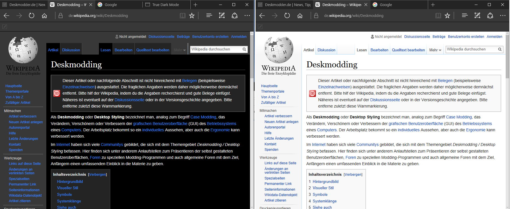Image resolution: width=512 pixels, height=209 pixels.
Task: Open Reading view icon in right window
Action: point(438,16)
